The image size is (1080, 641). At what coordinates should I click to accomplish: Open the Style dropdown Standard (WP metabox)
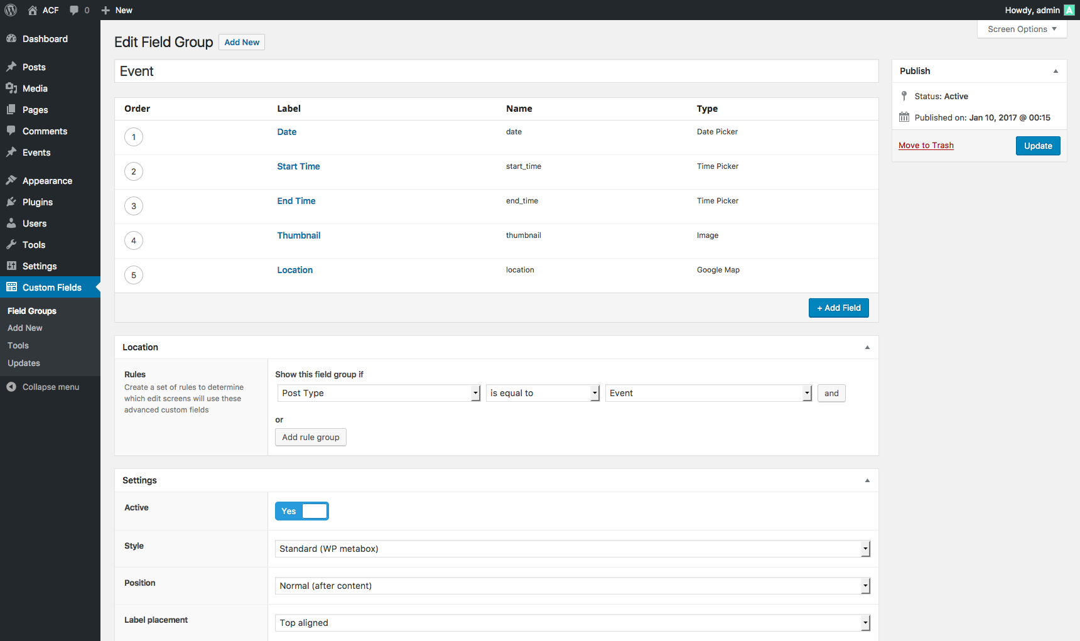point(572,549)
